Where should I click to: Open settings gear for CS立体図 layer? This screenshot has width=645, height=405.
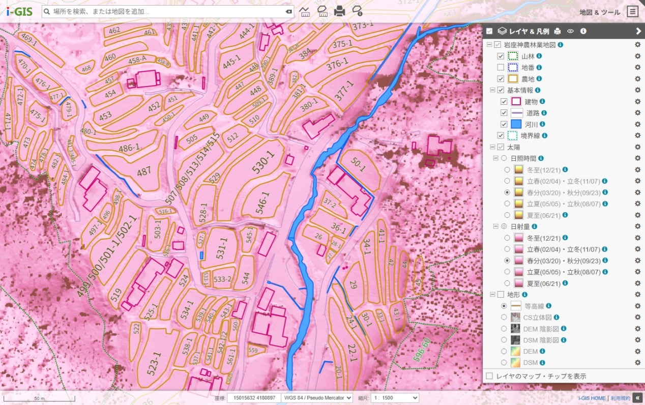[637, 317]
